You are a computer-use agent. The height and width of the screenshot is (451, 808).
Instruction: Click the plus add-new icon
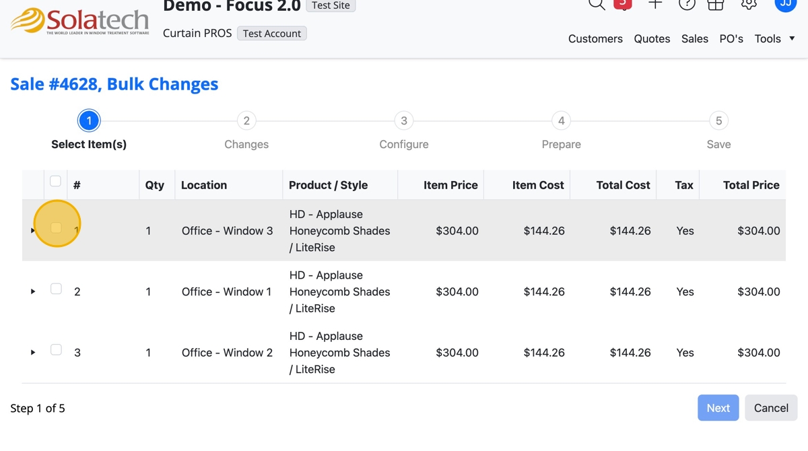pos(655,4)
